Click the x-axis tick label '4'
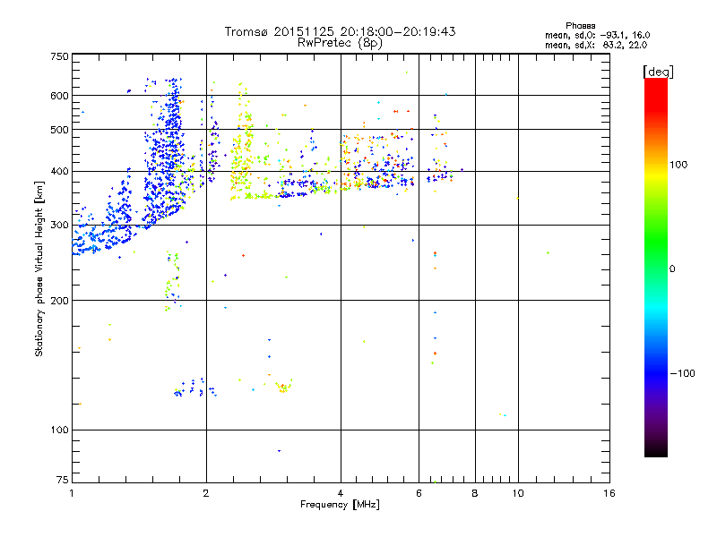Screen dimensions: 717x537 pos(341,493)
